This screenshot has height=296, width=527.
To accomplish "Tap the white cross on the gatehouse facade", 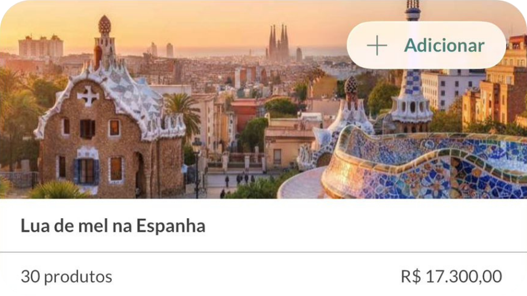I will (88, 96).
